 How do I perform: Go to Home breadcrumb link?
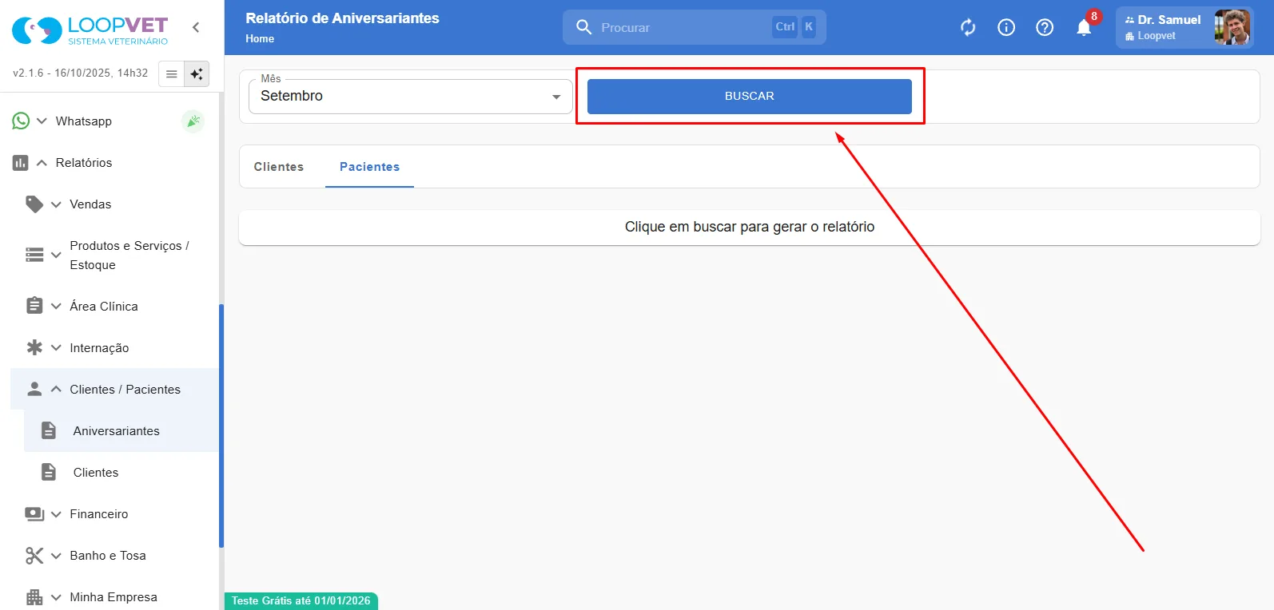260,38
